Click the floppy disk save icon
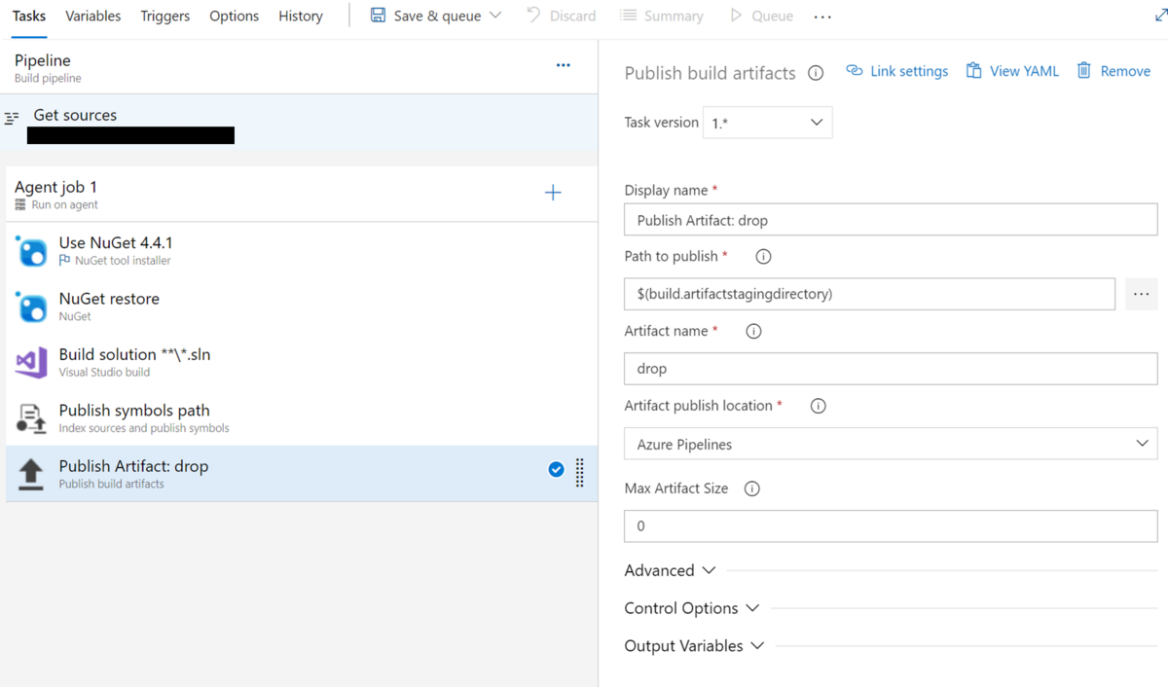Screen dimensions: 1168x687 (x=378, y=16)
